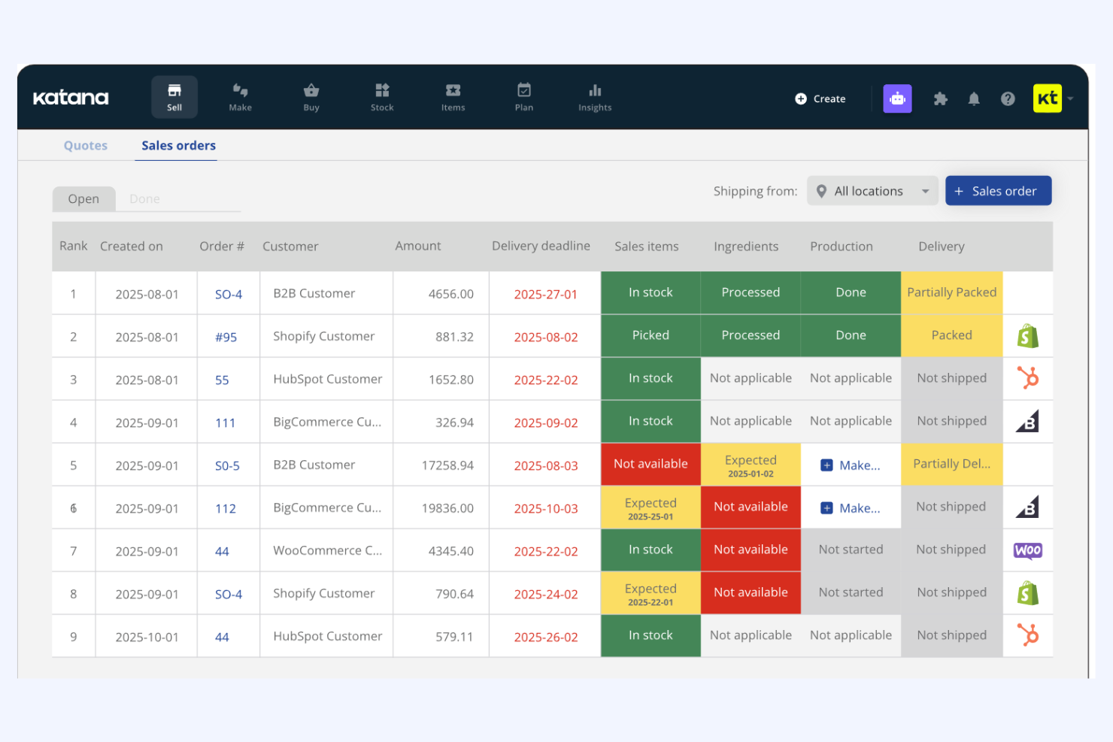This screenshot has width=1113, height=742.
Task: Open integrations puzzle piece icon
Action: [940, 98]
